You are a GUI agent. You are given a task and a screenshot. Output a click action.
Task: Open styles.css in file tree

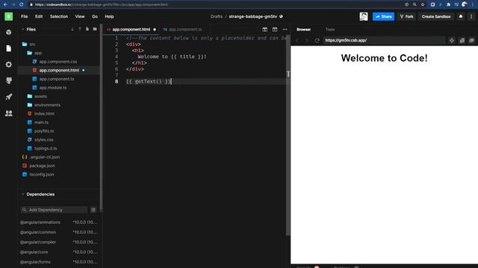tap(43, 140)
